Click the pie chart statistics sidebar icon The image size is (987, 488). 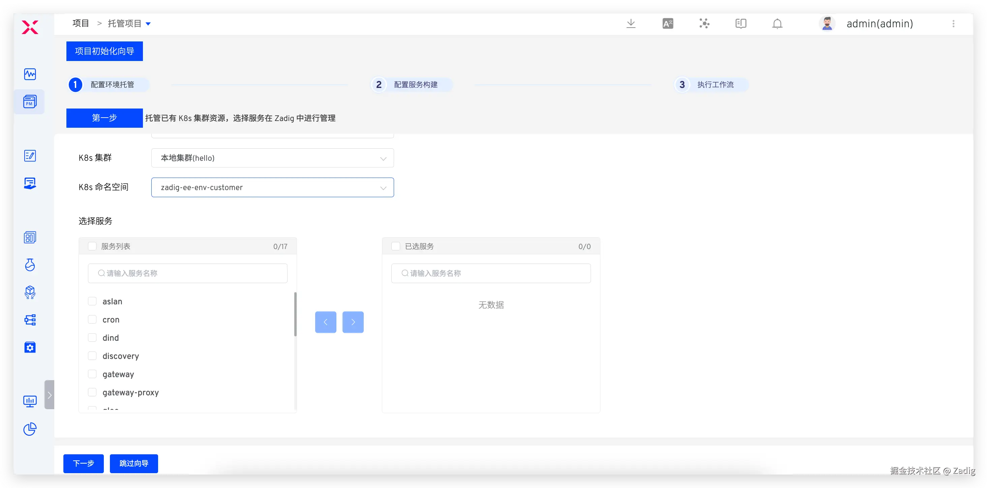click(30, 429)
